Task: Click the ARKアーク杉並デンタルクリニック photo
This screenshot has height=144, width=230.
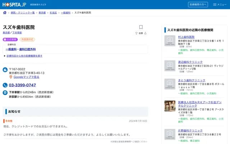Action: 170,107
